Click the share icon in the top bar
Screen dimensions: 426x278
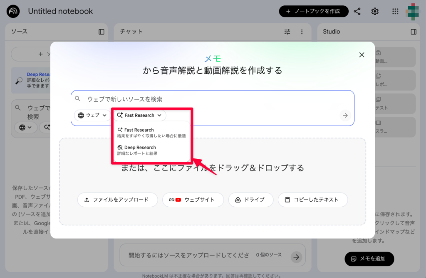[x=357, y=11]
